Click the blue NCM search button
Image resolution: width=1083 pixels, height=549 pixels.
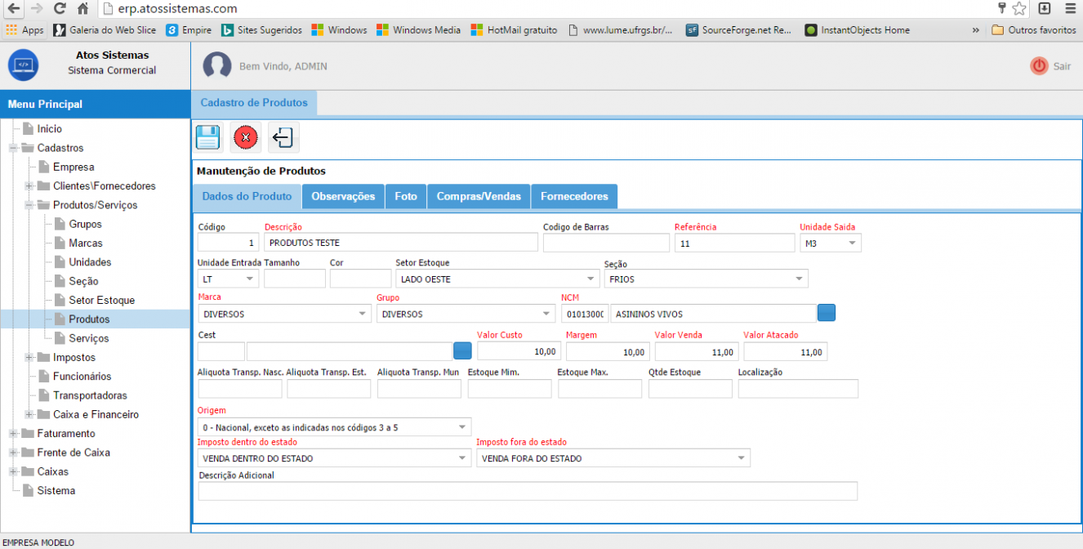point(827,313)
